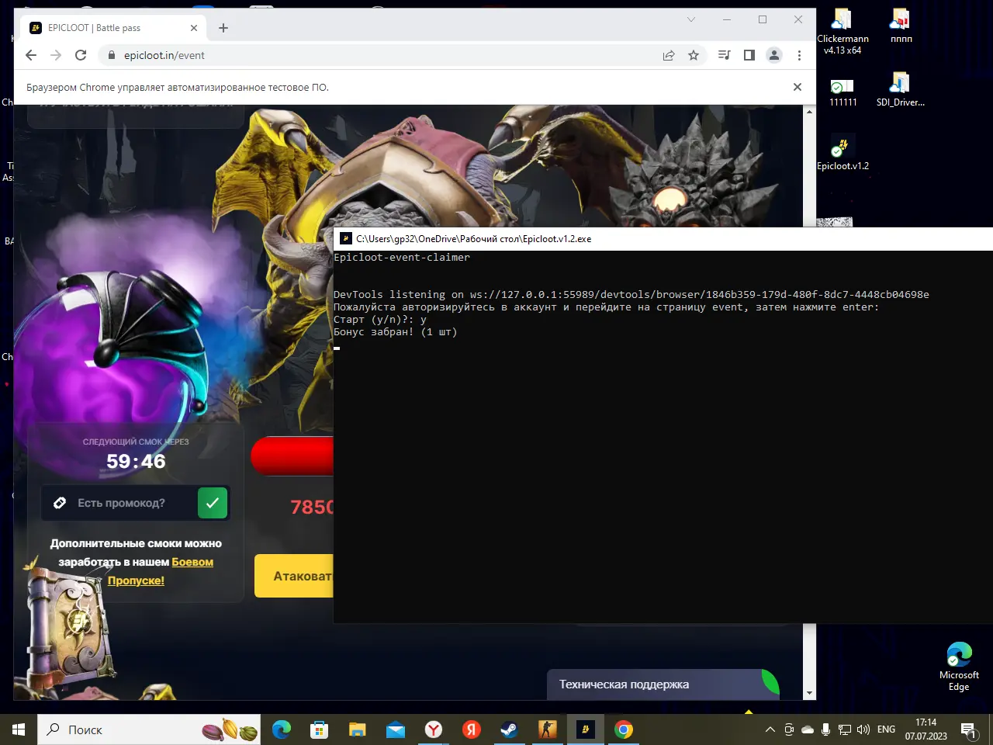Image resolution: width=993 pixels, height=745 pixels.
Task: Open a new Chrome tab
Action: [223, 28]
